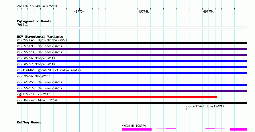The height and width of the screenshot is (132, 255).
Task: Select the left magenta VWC2 exon block
Action: pos(137,129)
